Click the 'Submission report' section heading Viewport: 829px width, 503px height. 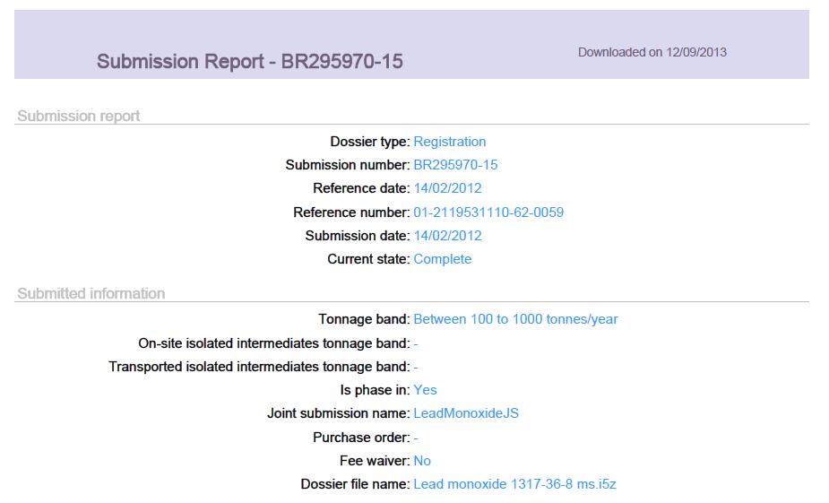tap(78, 116)
